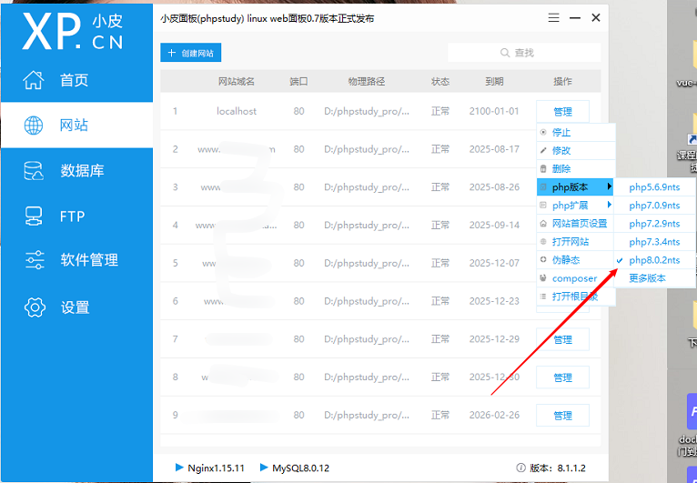Viewport: 697px width, 483px height.
Task: Click the version info icon at bottom
Action: tap(521, 468)
